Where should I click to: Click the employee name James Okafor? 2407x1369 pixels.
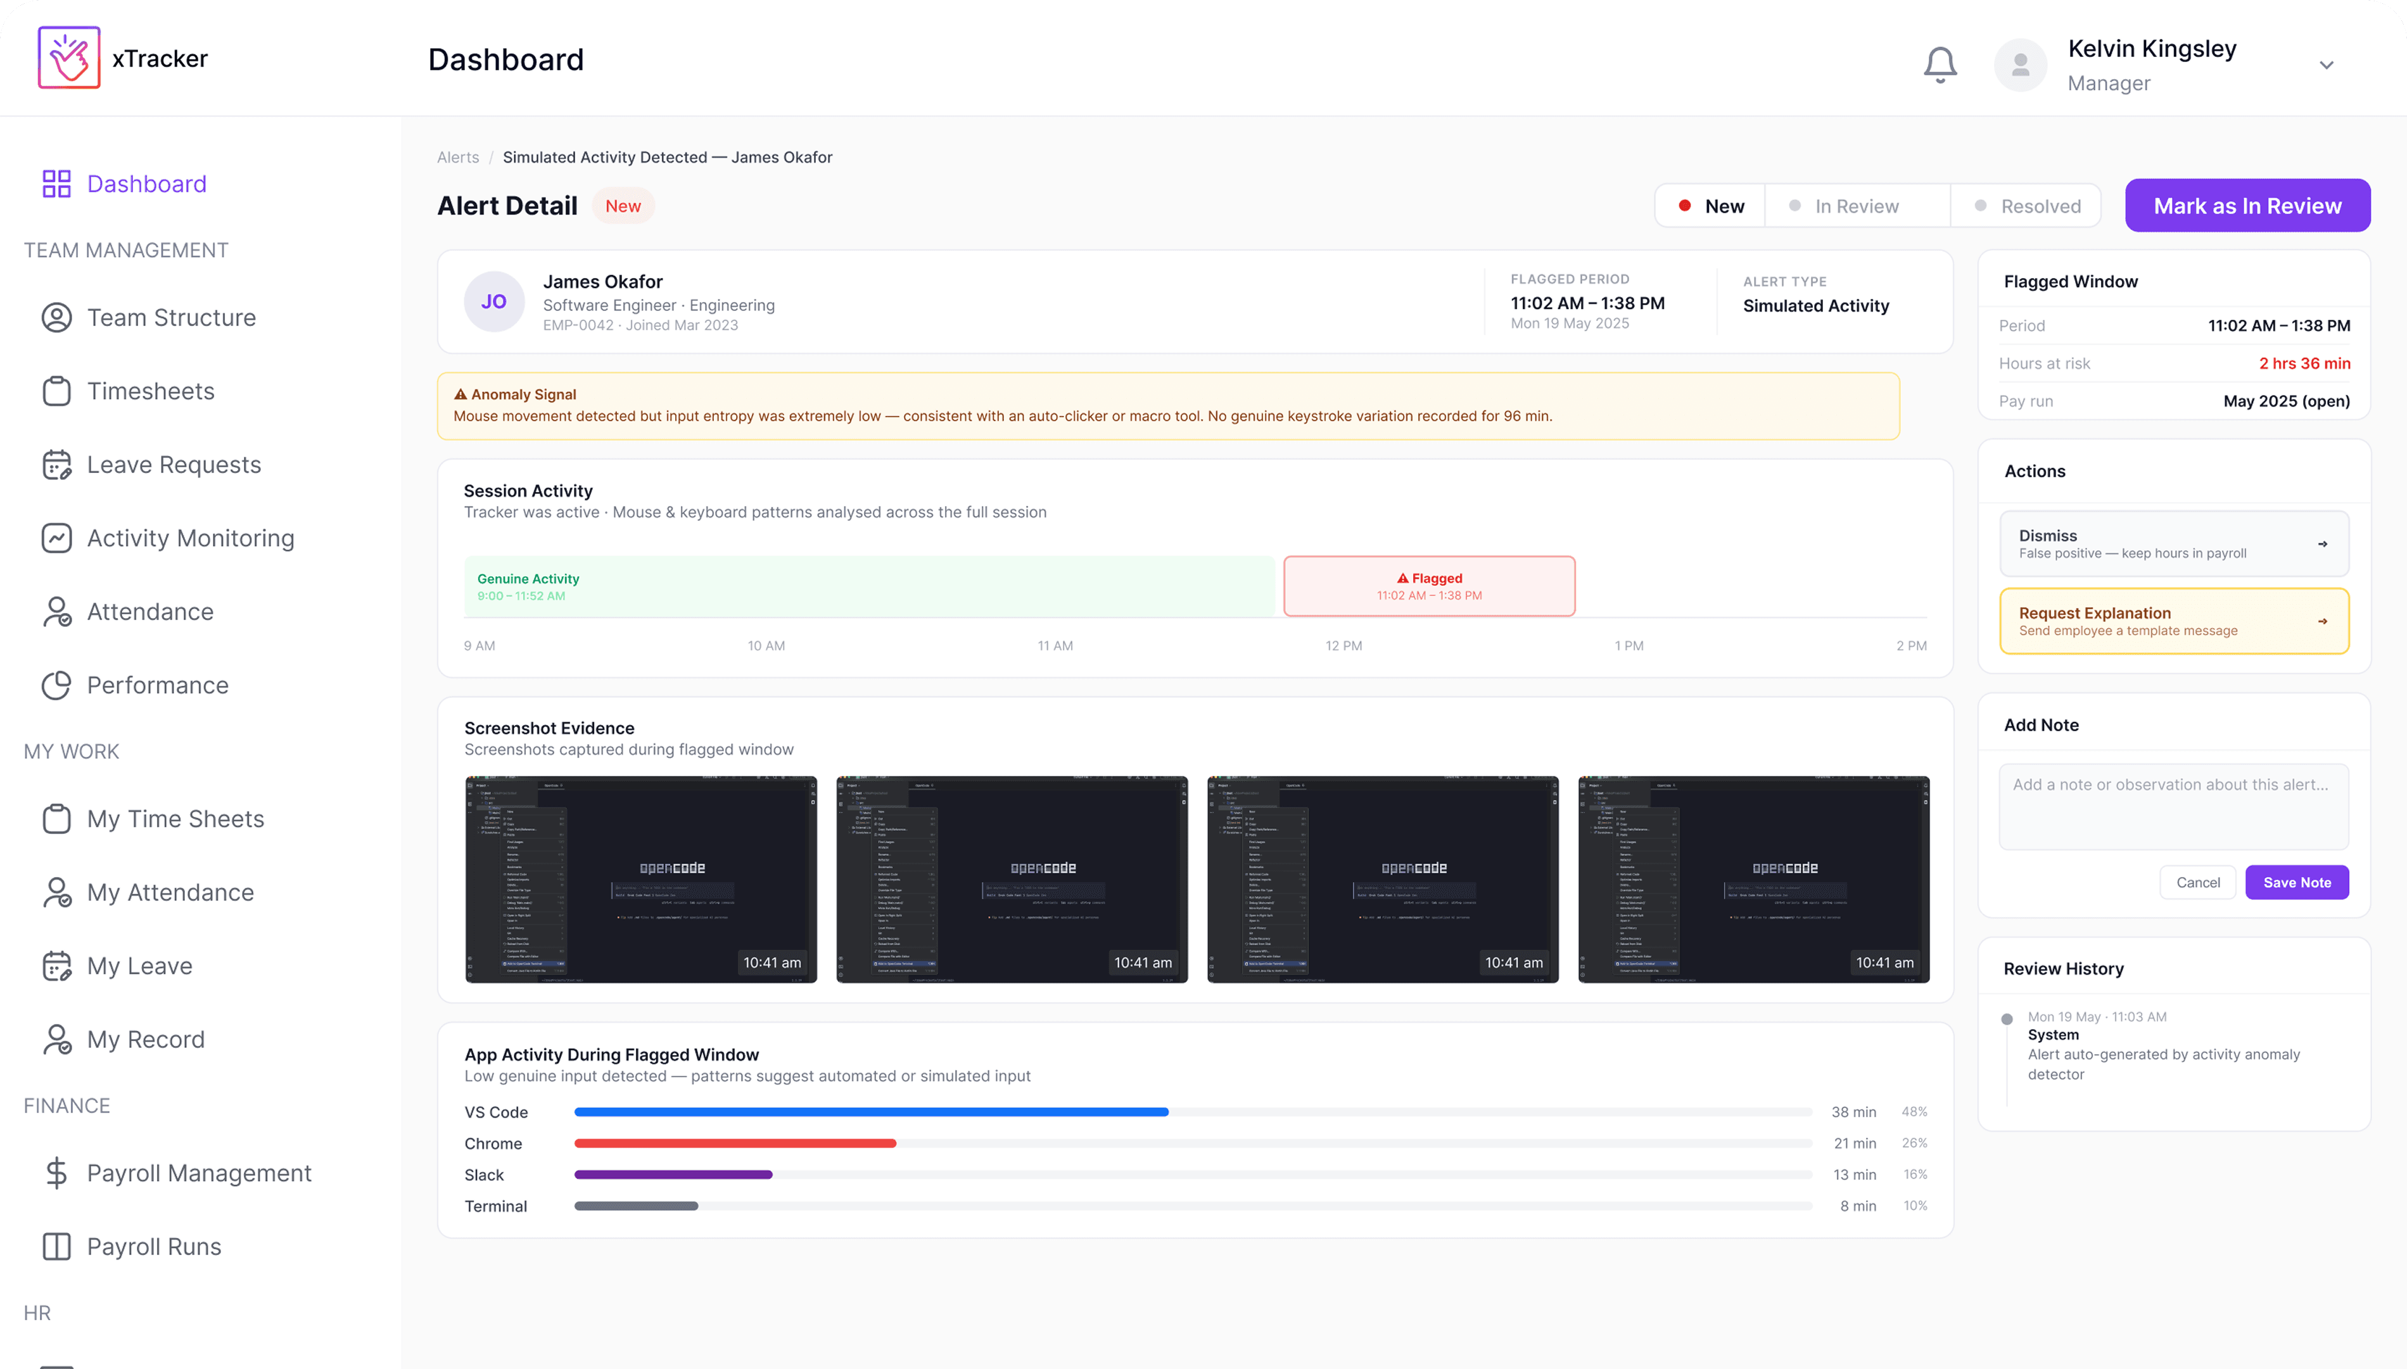603,282
